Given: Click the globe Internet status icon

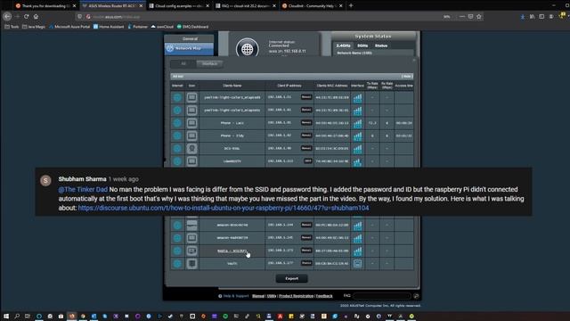Looking at the screenshot, I should click(248, 48).
